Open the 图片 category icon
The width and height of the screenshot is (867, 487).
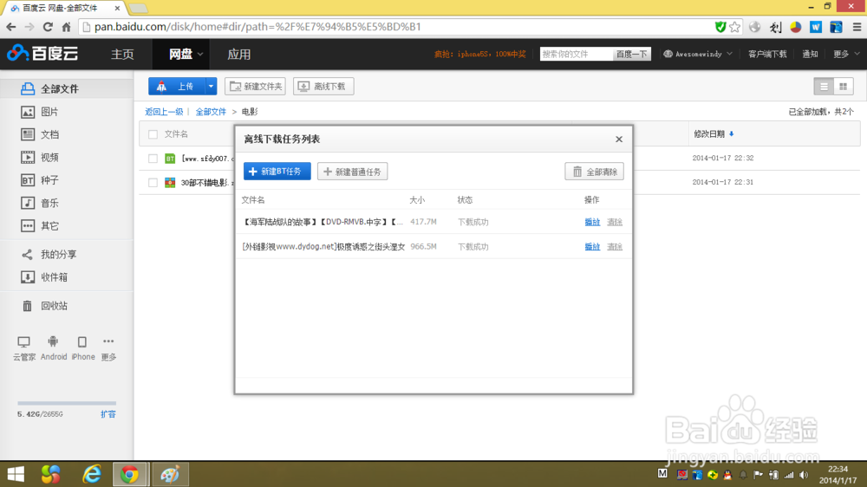(28, 112)
